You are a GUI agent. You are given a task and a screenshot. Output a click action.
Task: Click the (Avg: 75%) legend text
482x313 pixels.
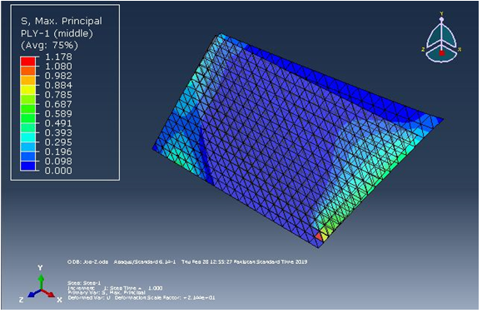point(49,46)
